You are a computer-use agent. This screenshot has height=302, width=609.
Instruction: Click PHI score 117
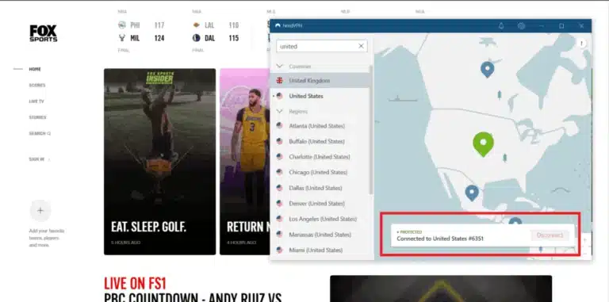click(x=159, y=25)
